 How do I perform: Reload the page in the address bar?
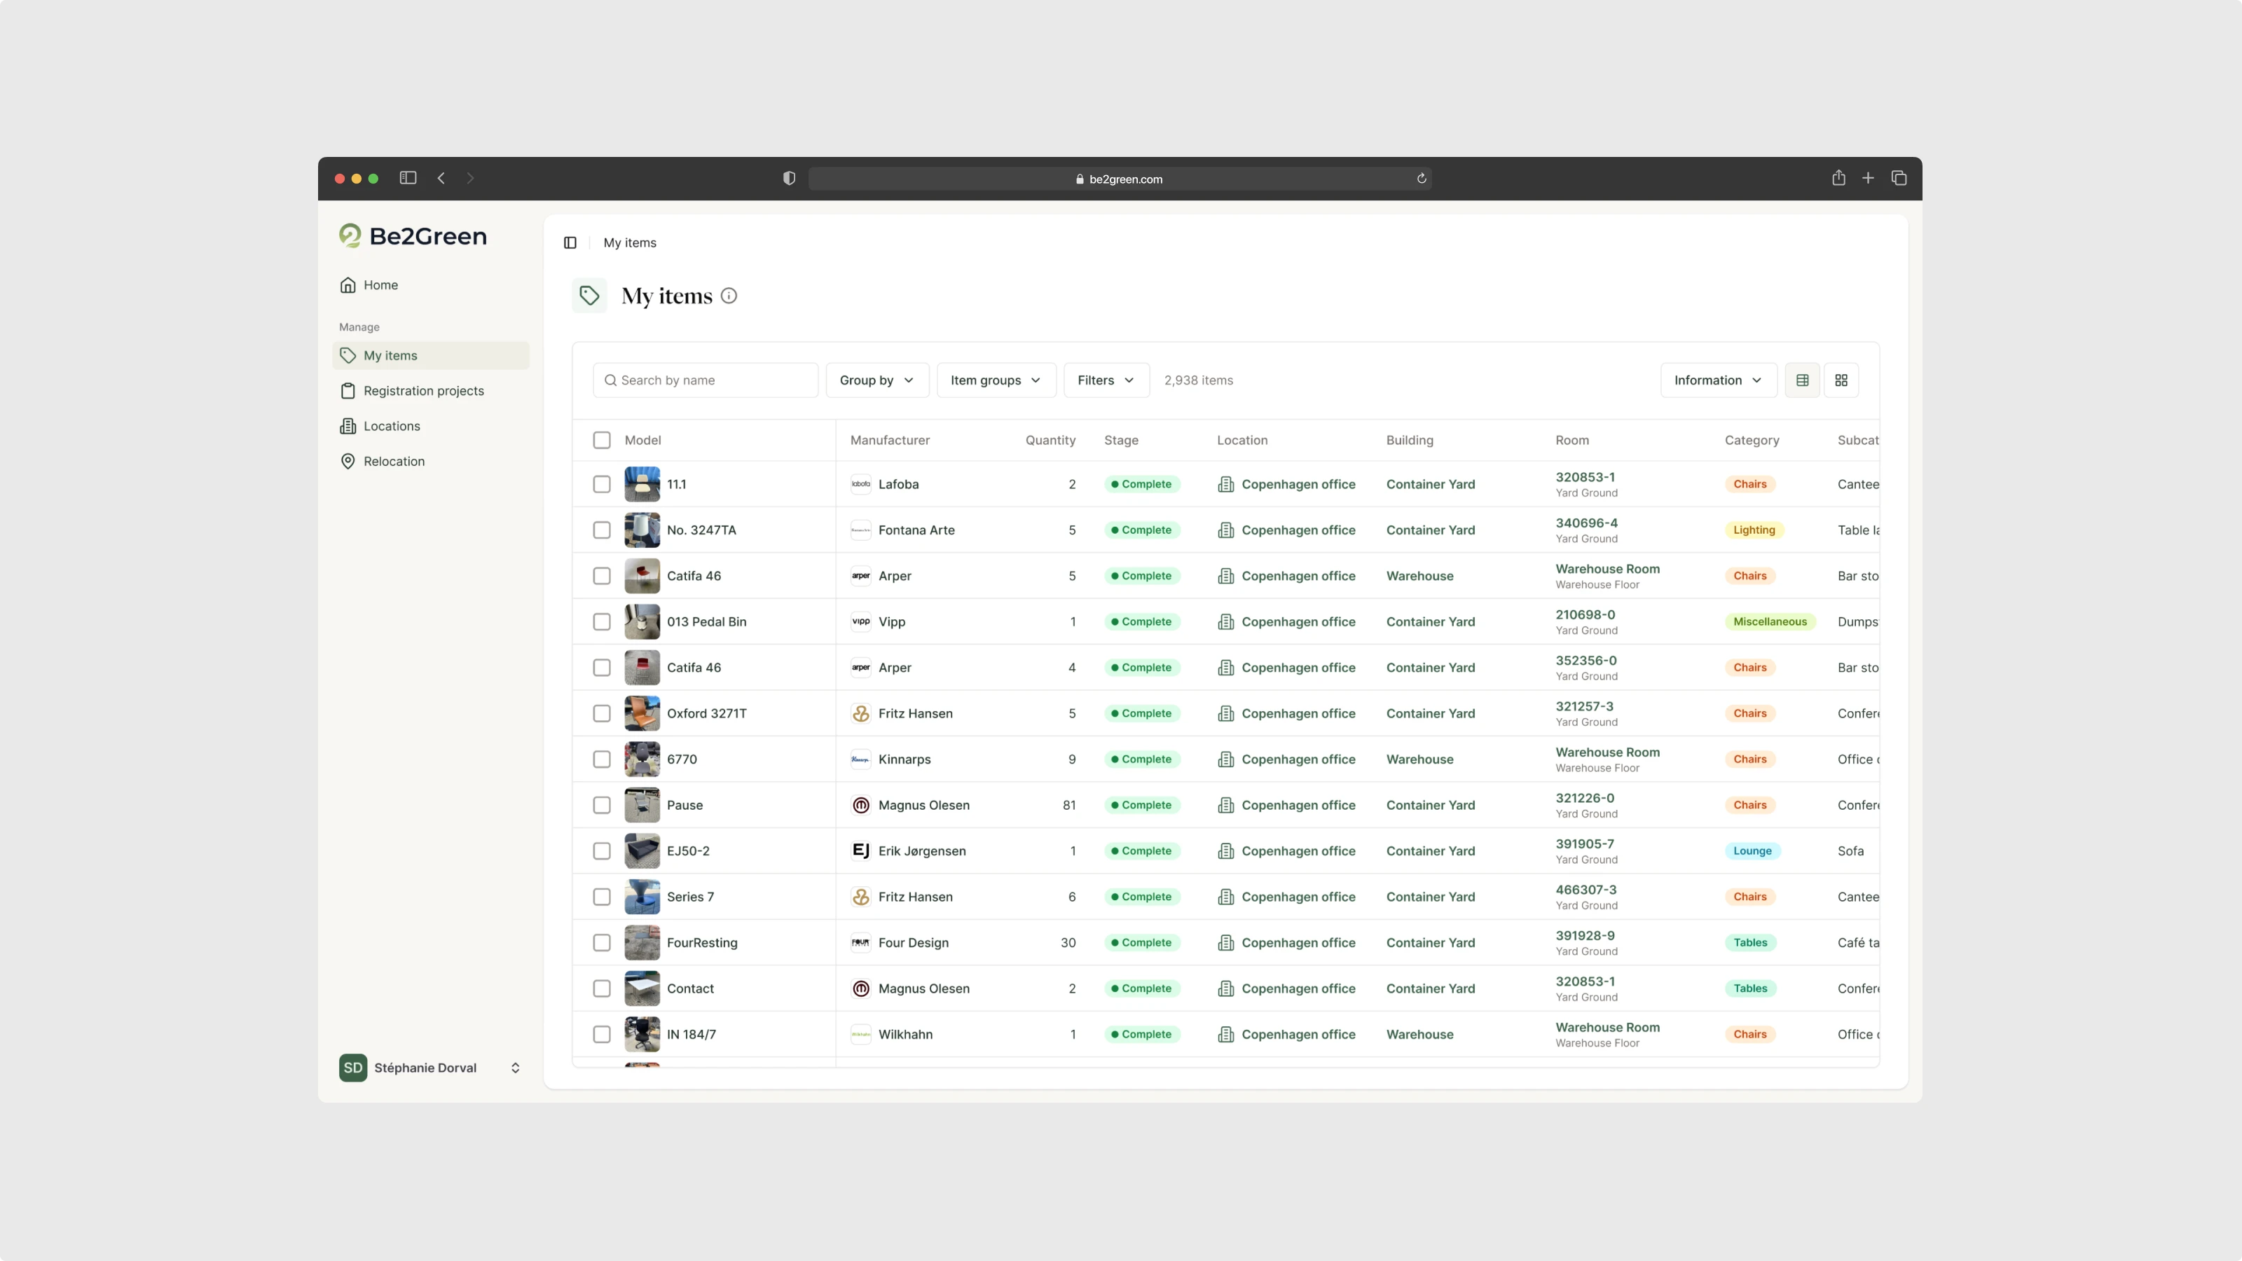pyautogui.click(x=1422, y=179)
